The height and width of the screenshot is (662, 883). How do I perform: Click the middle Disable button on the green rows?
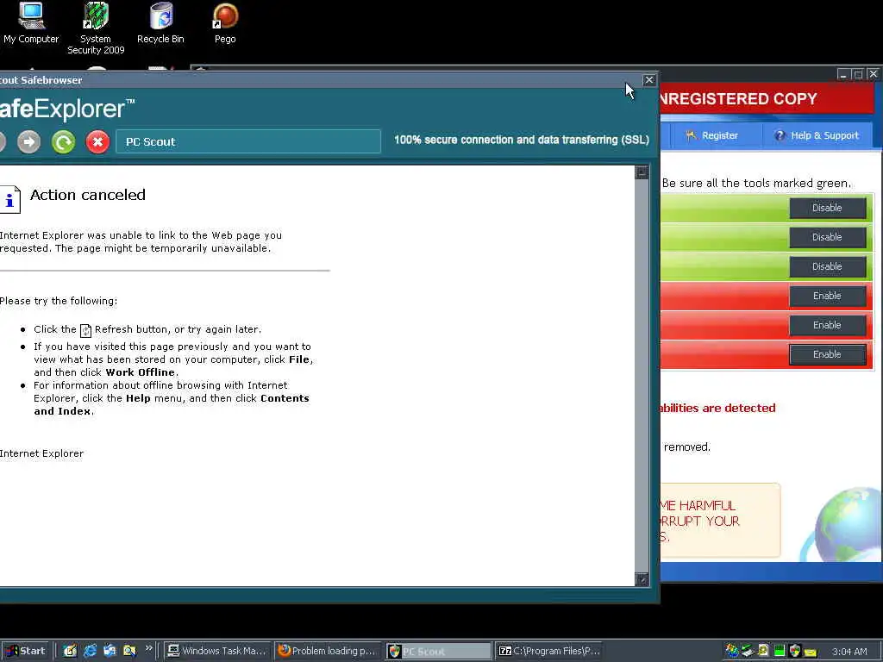coord(827,237)
